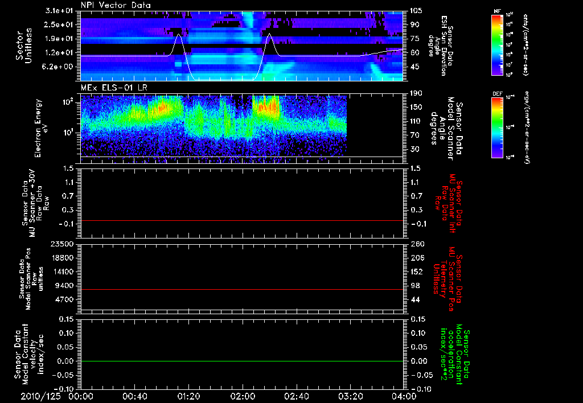Select the "MEx ELS-01 LR" panel title
The height and width of the screenshot is (403, 583).
point(113,88)
